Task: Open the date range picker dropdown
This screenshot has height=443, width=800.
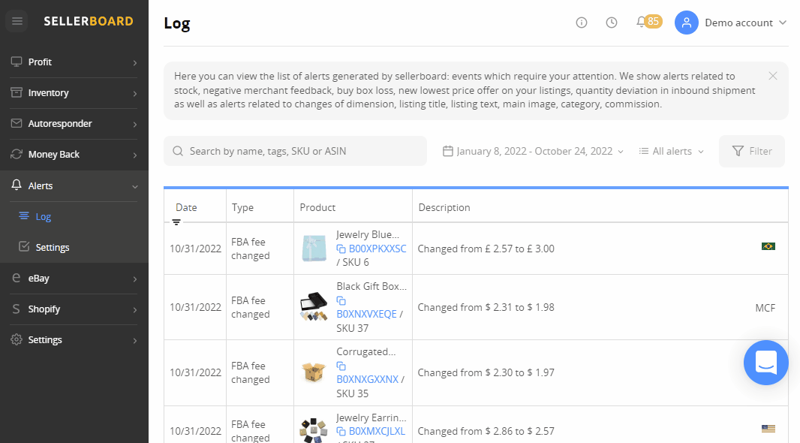Action: (534, 151)
